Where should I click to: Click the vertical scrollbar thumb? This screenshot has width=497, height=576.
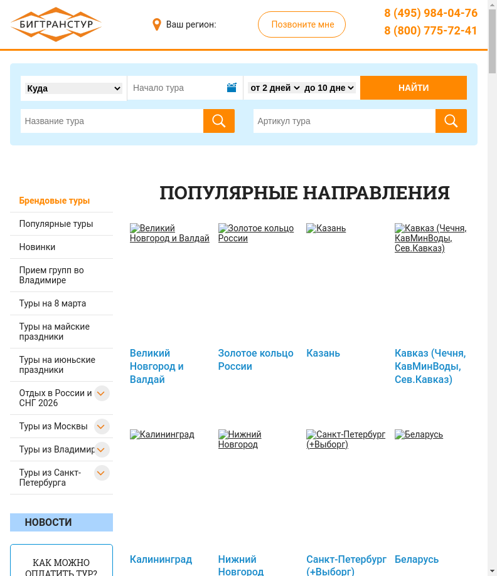tap(492, 41)
